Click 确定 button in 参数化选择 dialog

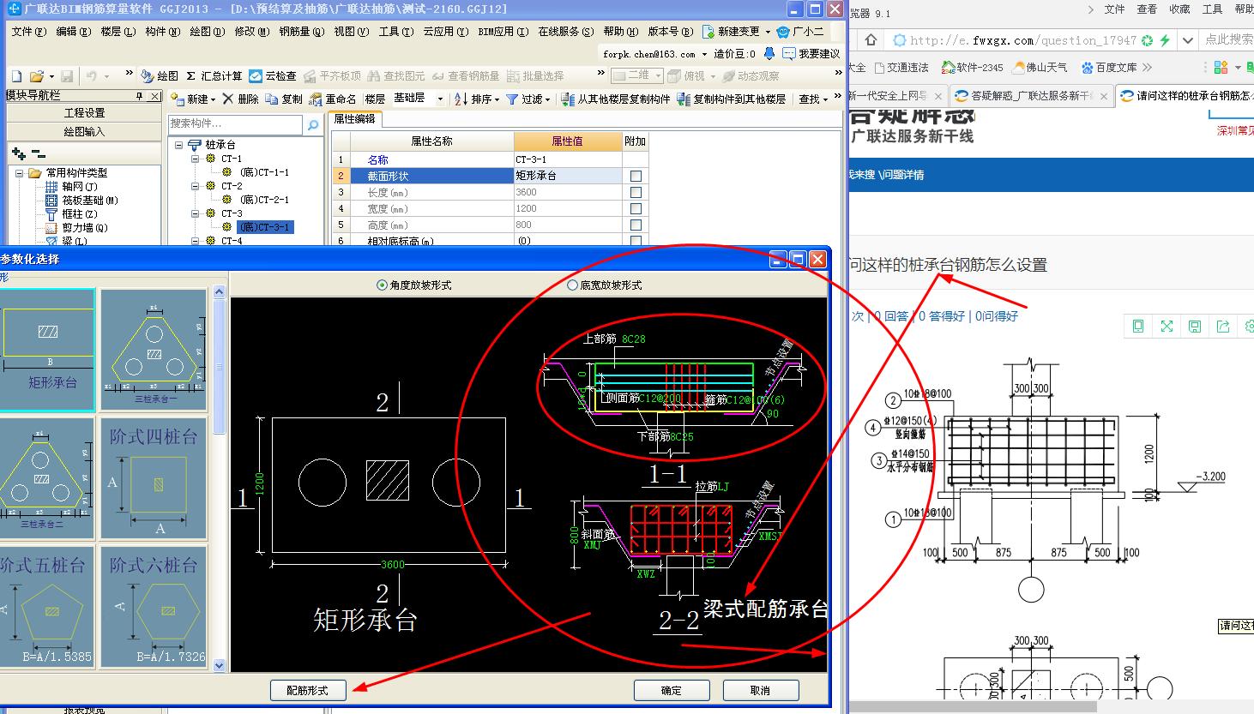[672, 690]
